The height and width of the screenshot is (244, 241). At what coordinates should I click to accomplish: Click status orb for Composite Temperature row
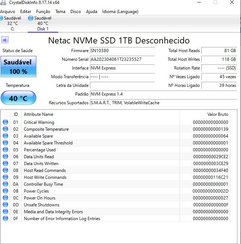(x=5, y=129)
